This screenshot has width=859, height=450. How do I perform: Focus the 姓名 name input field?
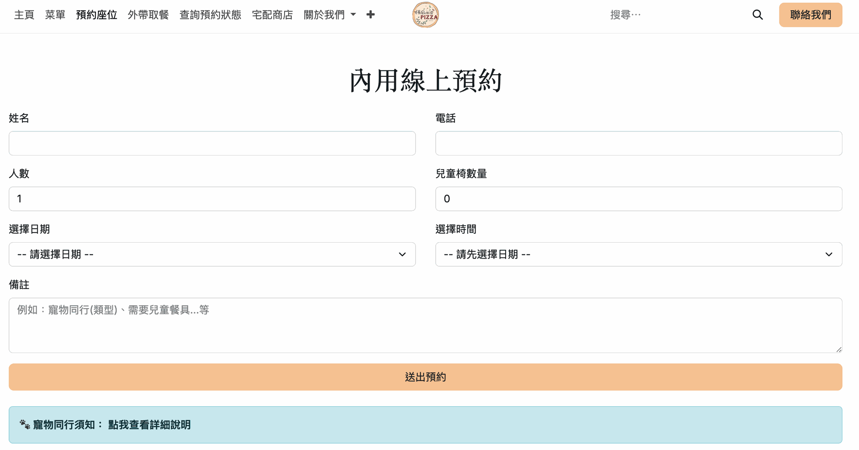pyautogui.click(x=212, y=143)
